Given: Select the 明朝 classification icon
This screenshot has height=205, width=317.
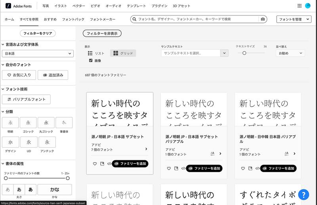Looking at the screenshot, I should coord(10,123).
